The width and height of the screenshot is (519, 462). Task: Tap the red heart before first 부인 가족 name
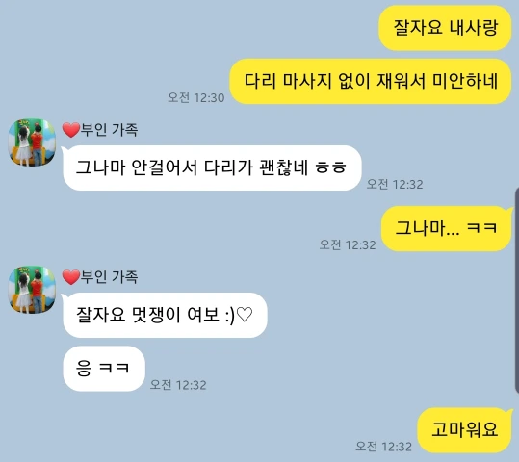click(71, 130)
